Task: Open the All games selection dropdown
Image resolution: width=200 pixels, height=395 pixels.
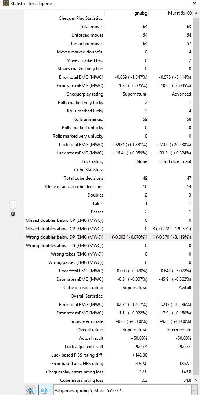Action: tap(126, 391)
